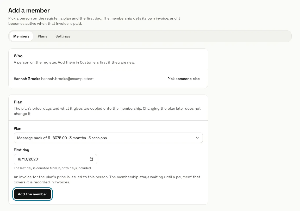Click 'The last day is counted from it' hint
The width and height of the screenshot is (300, 211).
tap(53, 168)
